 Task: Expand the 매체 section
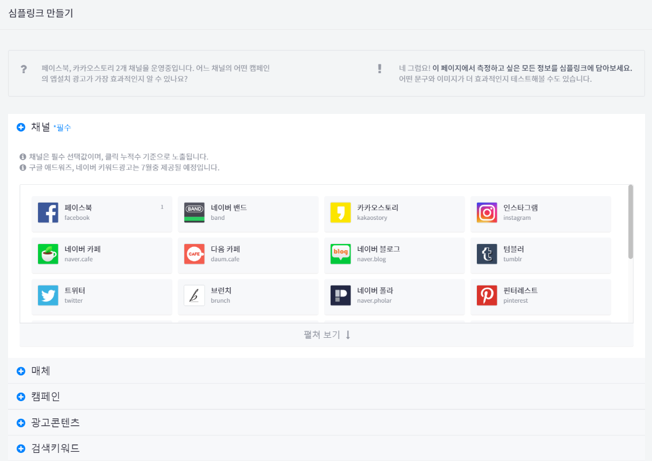tap(327, 371)
